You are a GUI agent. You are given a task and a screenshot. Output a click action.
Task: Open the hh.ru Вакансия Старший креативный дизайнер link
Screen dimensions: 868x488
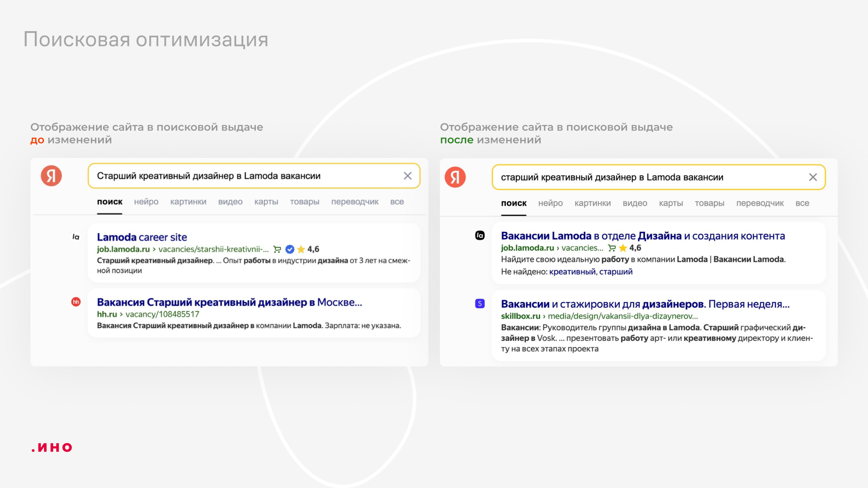tap(229, 302)
